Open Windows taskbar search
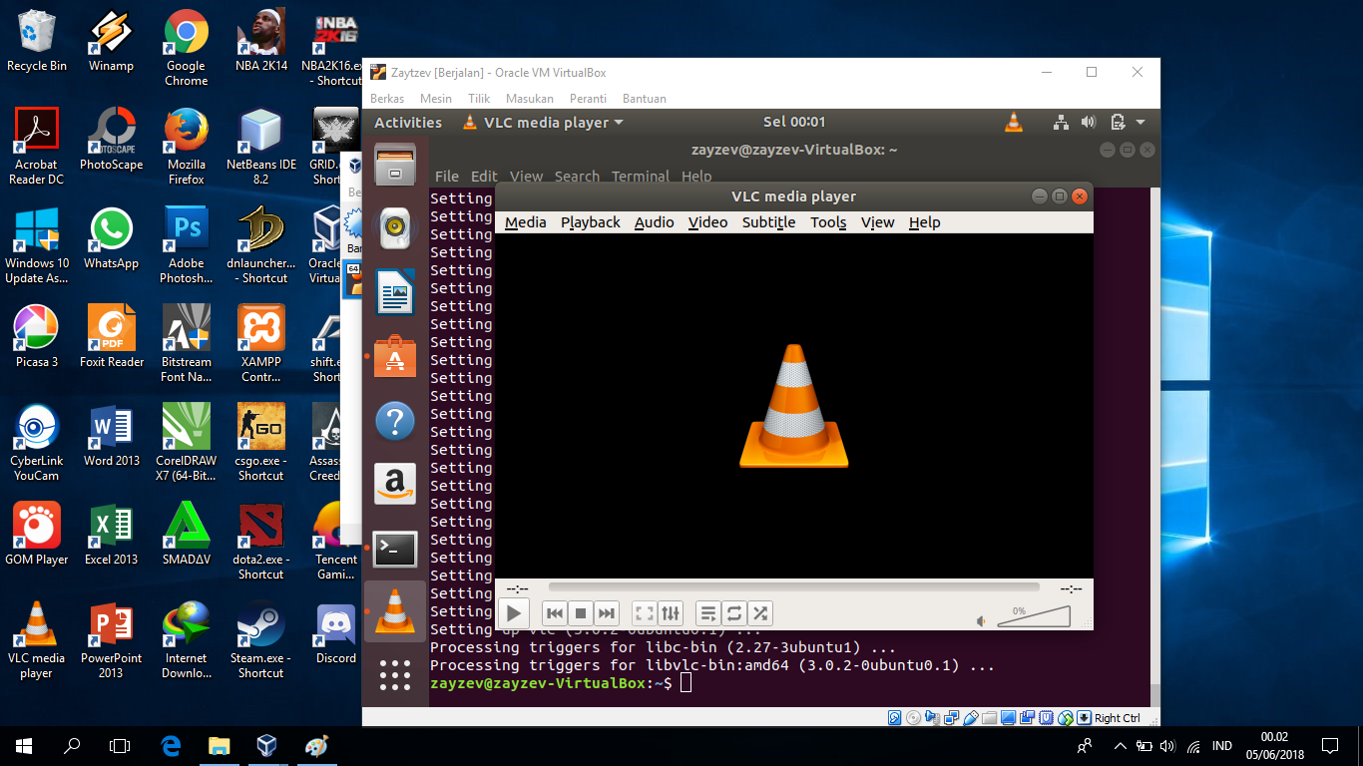Screen dimensions: 1363x766 point(72,745)
